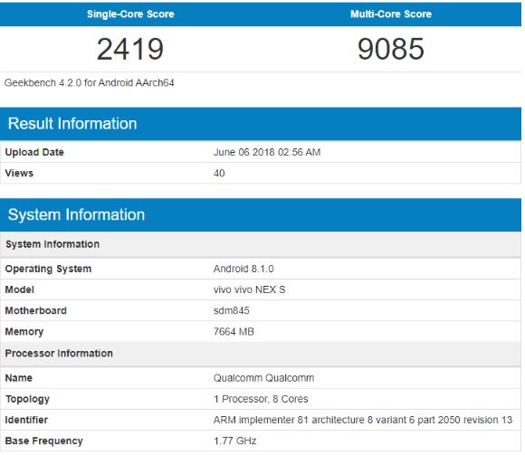Screen dimensions: 525x455
Task: Select the Multi-Core Score heading
Action: click(x=391, y=14)
